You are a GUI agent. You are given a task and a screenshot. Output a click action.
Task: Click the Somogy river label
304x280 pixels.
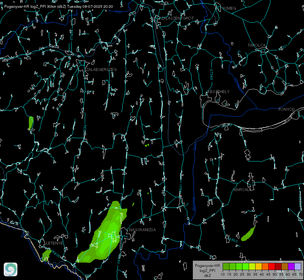194,204
